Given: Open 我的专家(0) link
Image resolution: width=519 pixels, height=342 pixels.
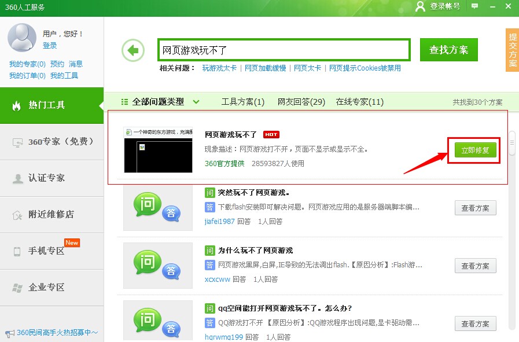Looking at the screenshot, I should pos(27,64).
